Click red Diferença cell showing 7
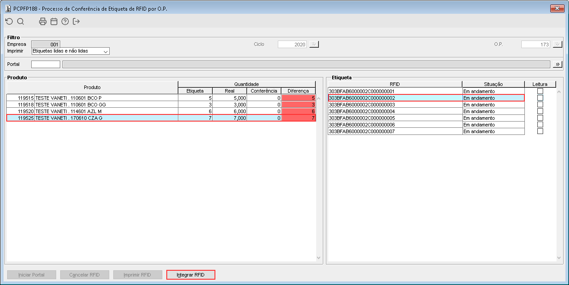569x285 pixels. [x=298, y=118]
